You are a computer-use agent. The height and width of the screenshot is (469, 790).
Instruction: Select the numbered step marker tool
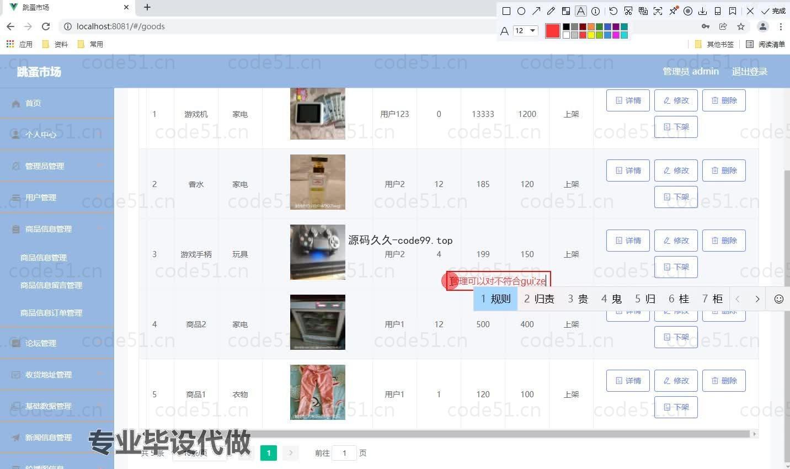coord(596,11)
